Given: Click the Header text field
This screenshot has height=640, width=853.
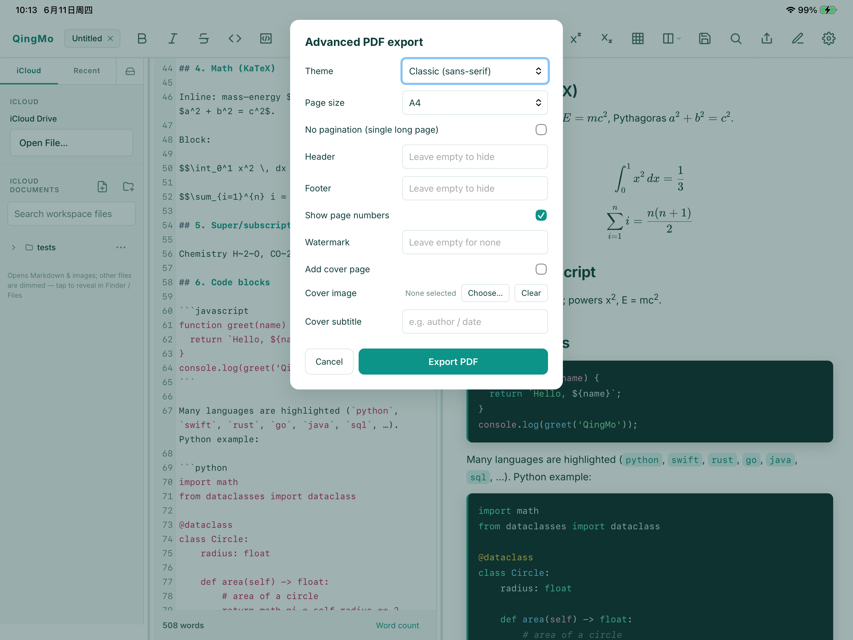Looking at the screenshot, I should coord(475,157).
